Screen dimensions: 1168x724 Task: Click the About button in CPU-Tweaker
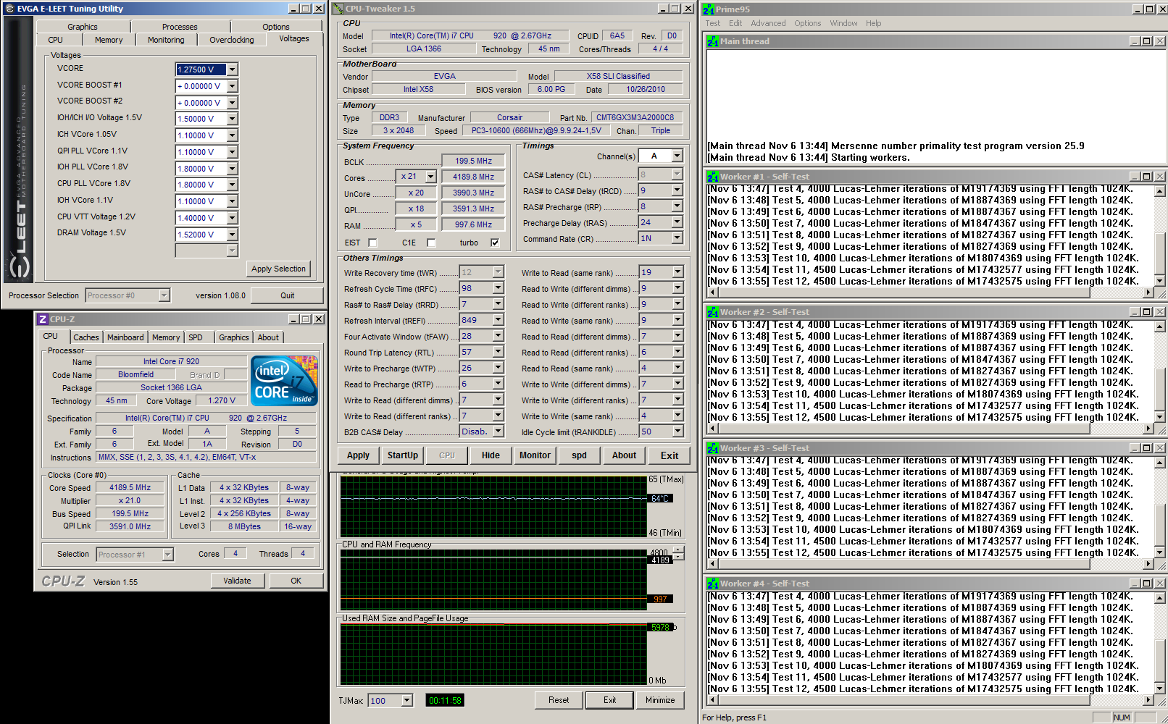click(624, 455)
